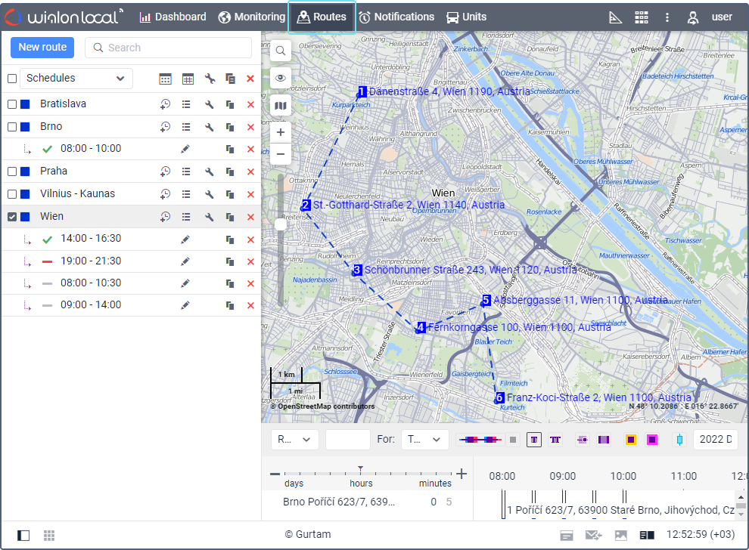The image size is (749, 550).
Task: Copy the Vilnius - Kaunas route
Action: coord(230,195)
